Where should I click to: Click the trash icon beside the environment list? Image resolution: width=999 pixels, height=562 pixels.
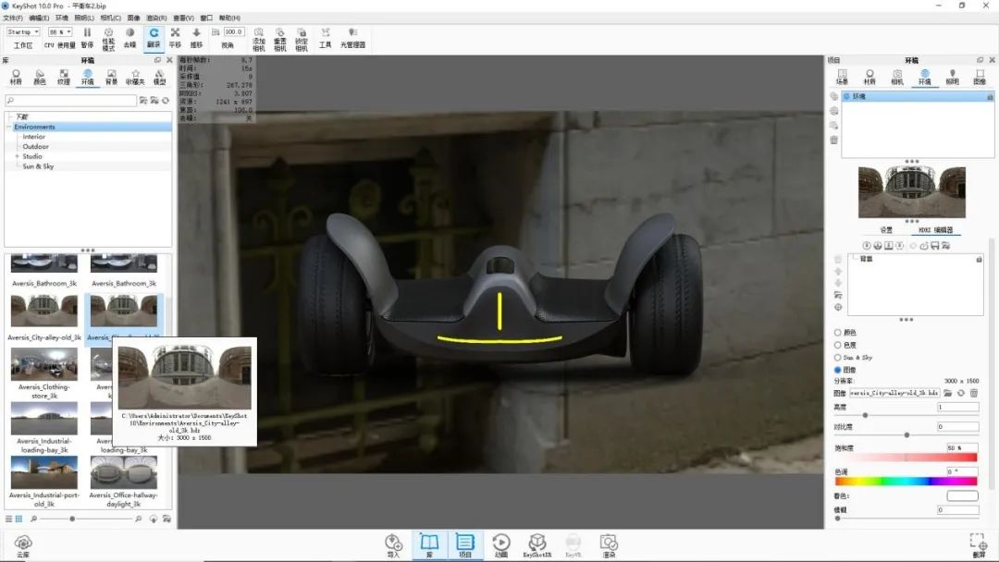[834, 140]
